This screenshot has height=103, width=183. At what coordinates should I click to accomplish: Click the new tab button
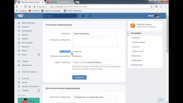tap(77, 2)
